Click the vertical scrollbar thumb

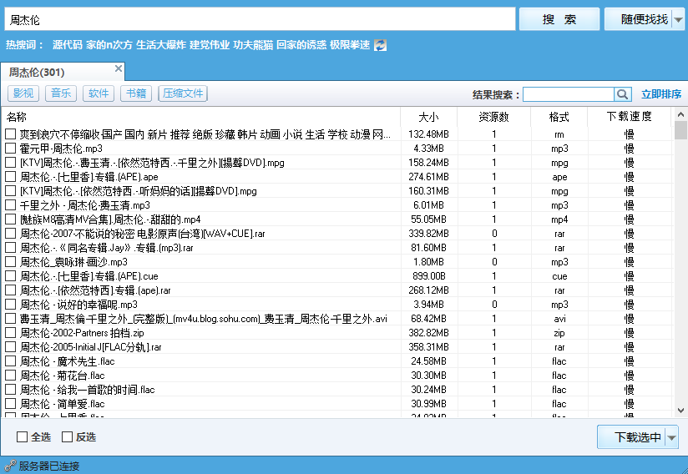[x=680, y=130]
